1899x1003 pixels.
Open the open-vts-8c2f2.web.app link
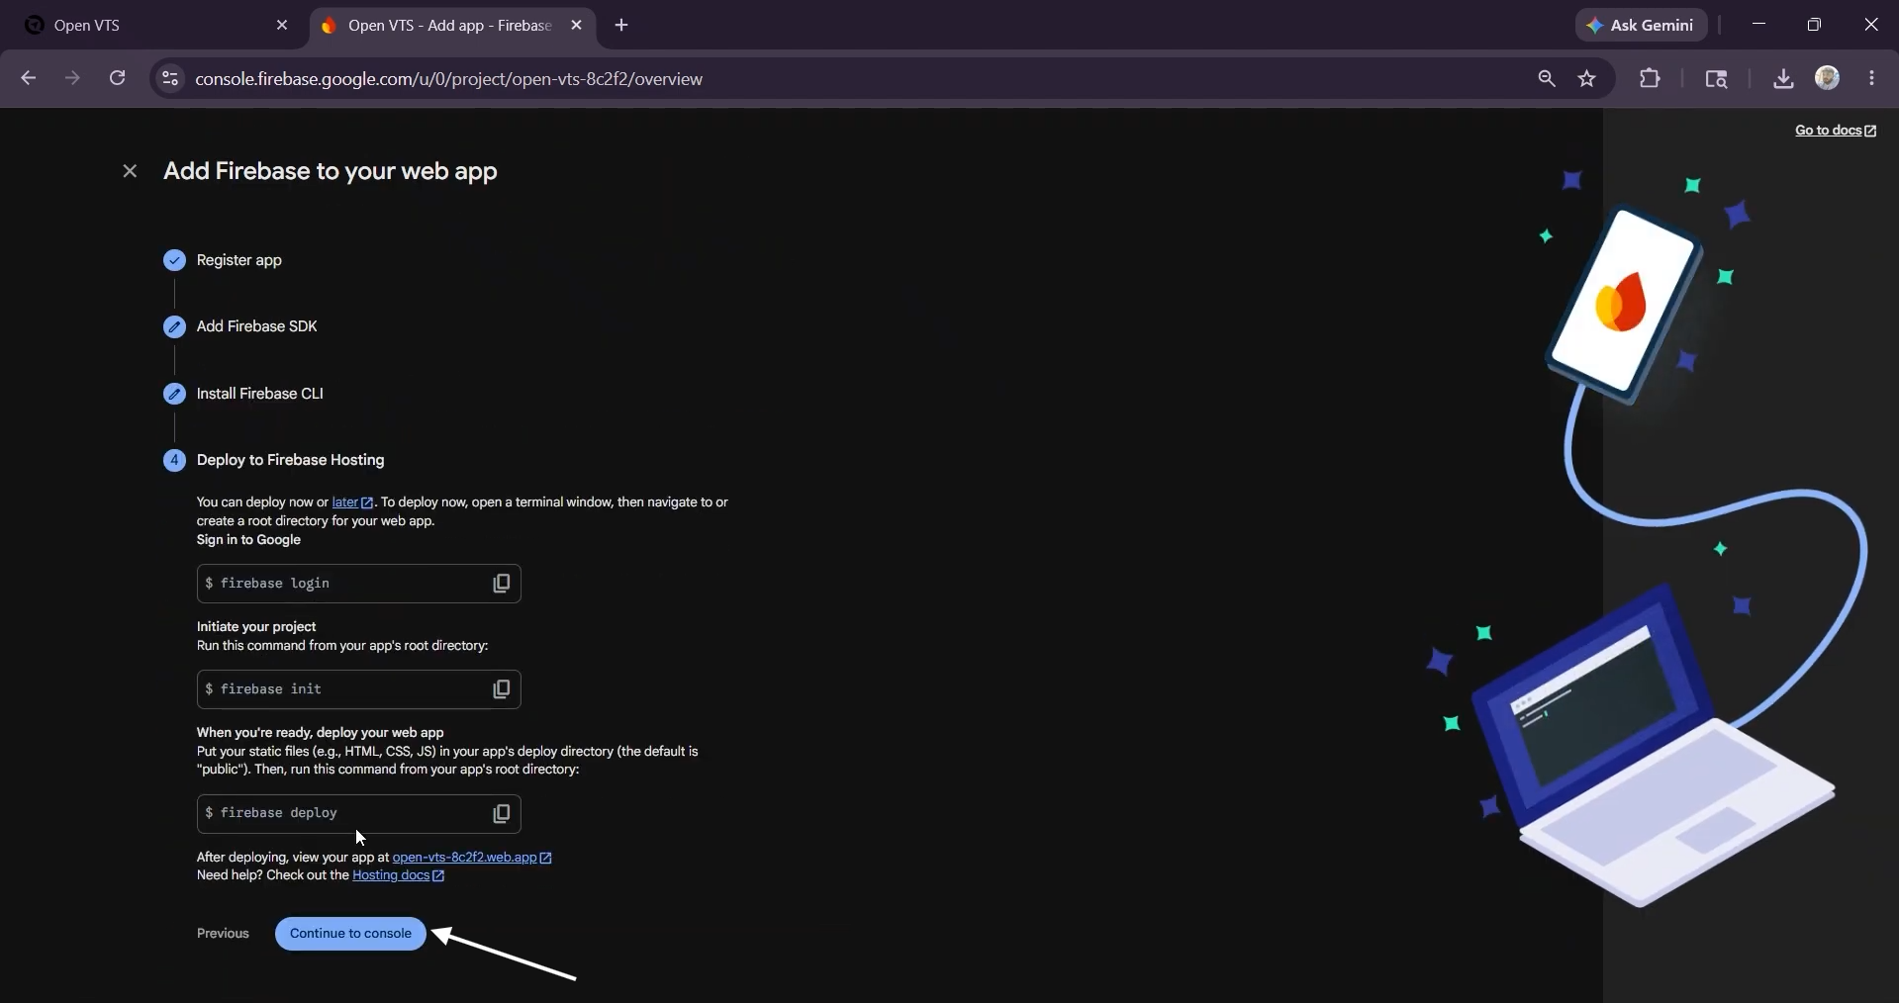coord(472,858)
